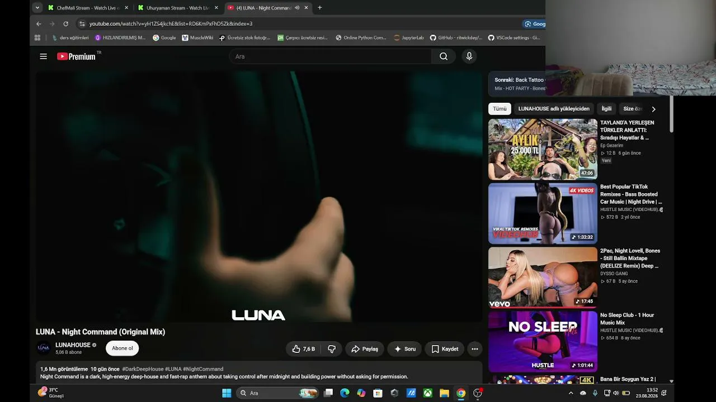The height and width of the screenshot is (402, 716).
Task: Open the Best Popular TikTok Remixes title
Action: point(631,194)
